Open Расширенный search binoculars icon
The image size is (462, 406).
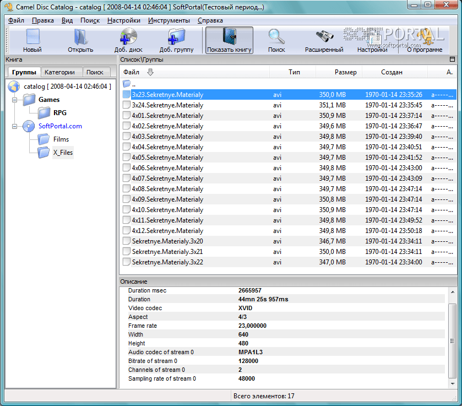point(324,36)
